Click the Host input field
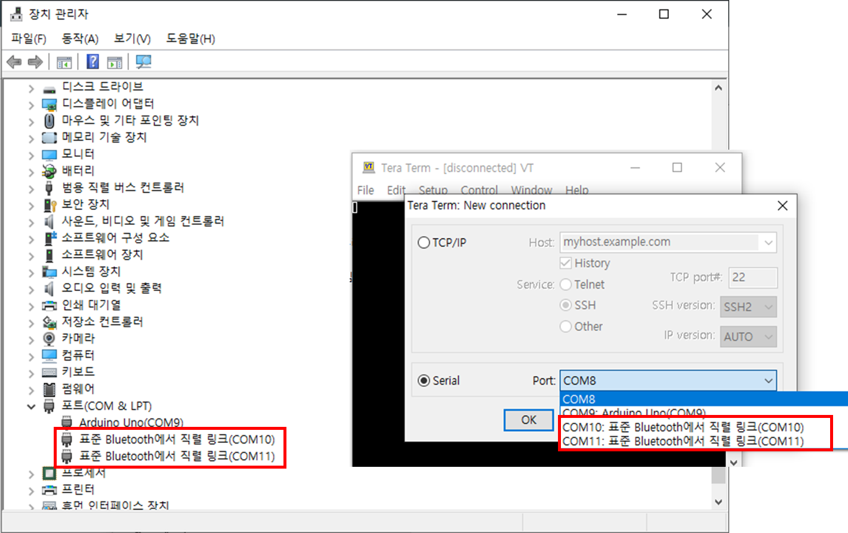The image size is (848, 533). pyautogui.click(x=659, y=242)
